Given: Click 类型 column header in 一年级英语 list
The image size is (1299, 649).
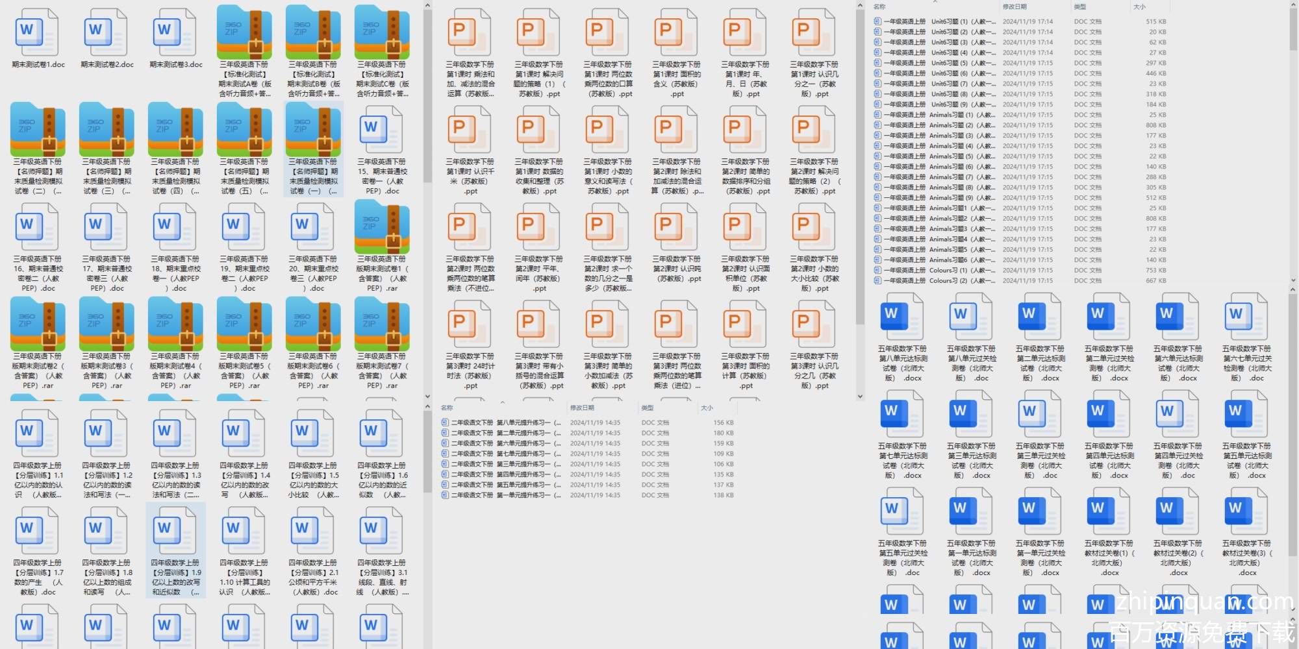Looking at the screenshot, I should click(x=1079, y=6).
